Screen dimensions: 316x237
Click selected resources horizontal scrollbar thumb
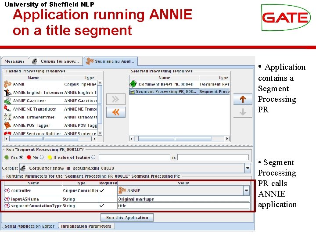point(175,139)
